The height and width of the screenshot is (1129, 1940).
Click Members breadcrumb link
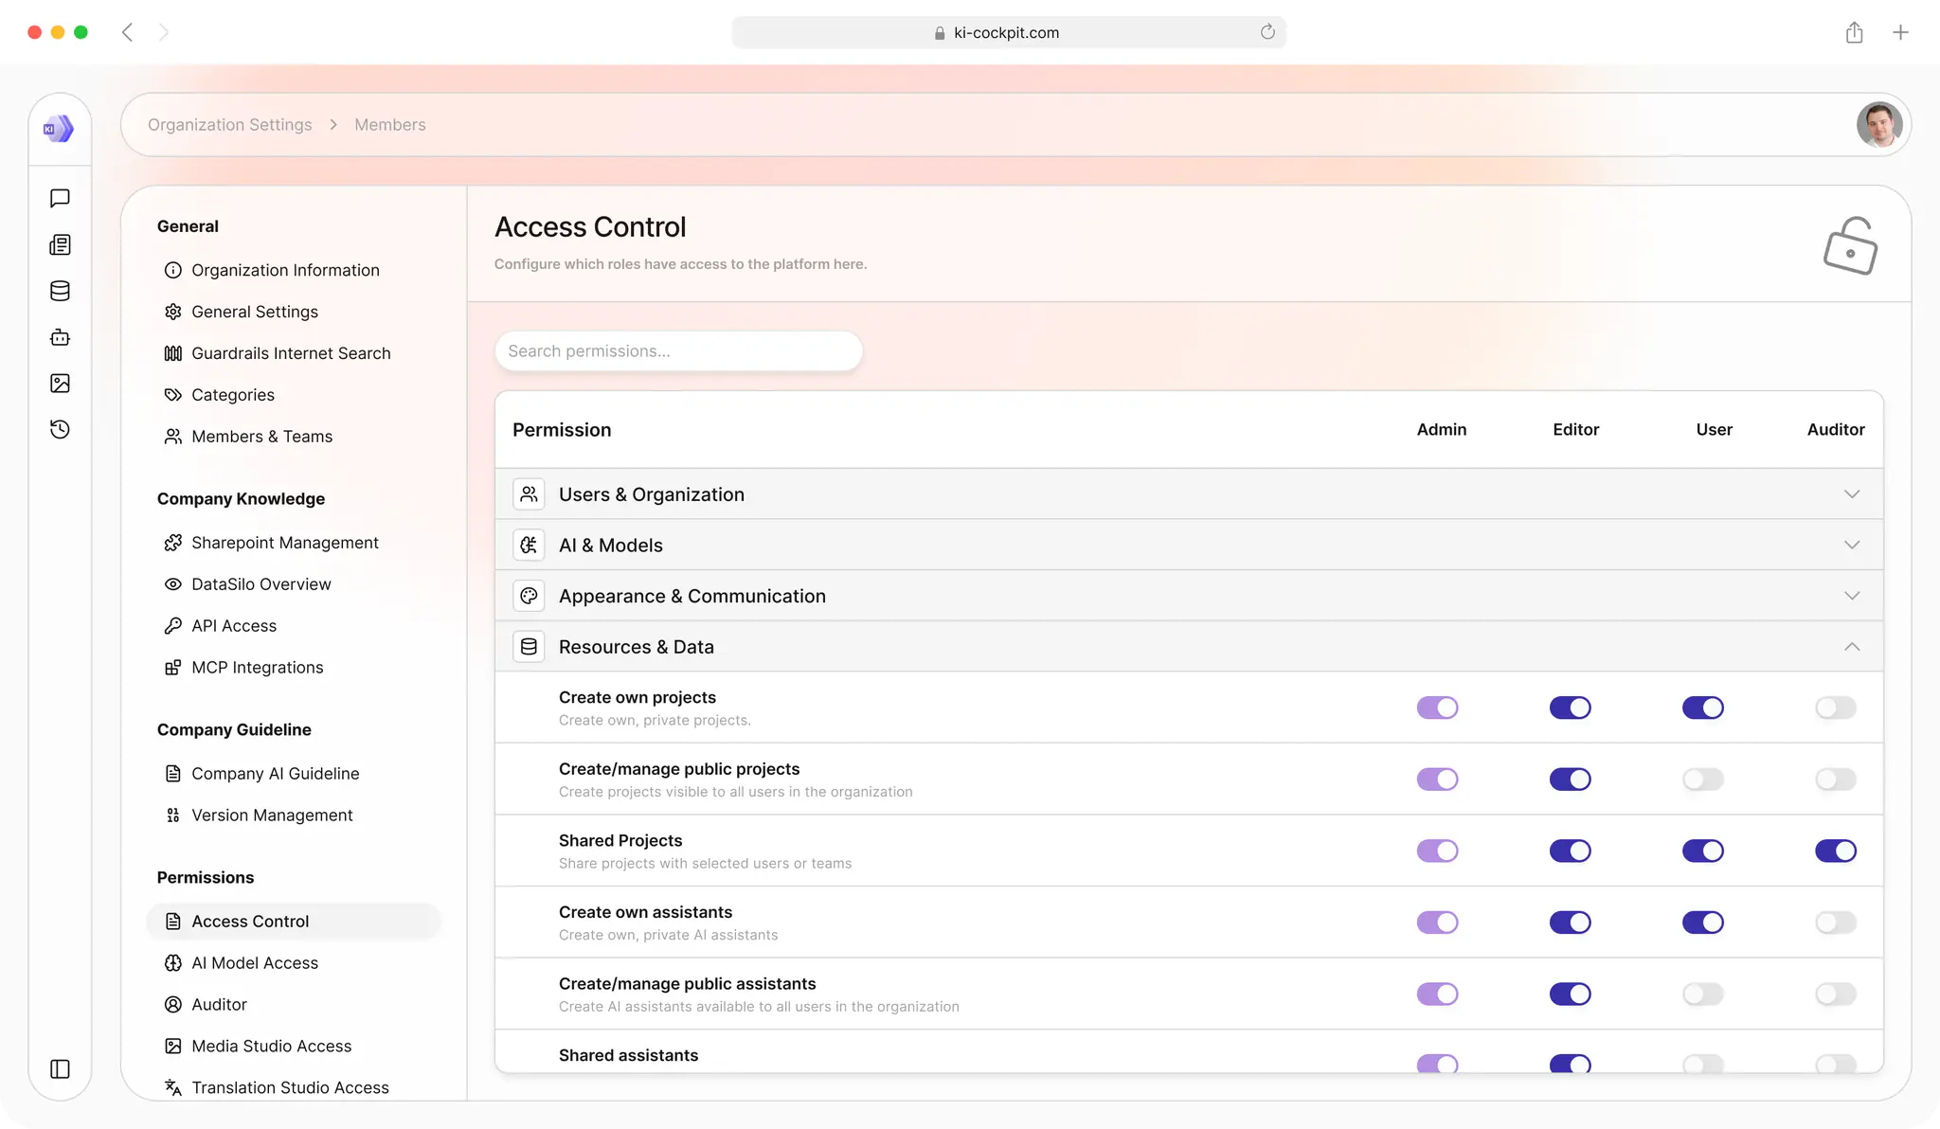pyautogui.click(x=390, y=125)
